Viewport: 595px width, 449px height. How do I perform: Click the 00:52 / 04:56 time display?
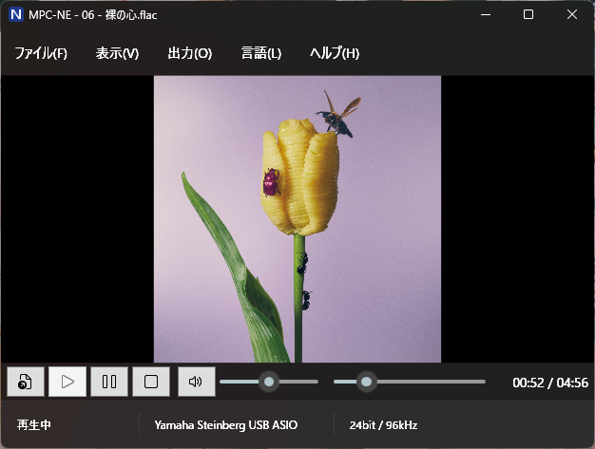coord(549,383)
